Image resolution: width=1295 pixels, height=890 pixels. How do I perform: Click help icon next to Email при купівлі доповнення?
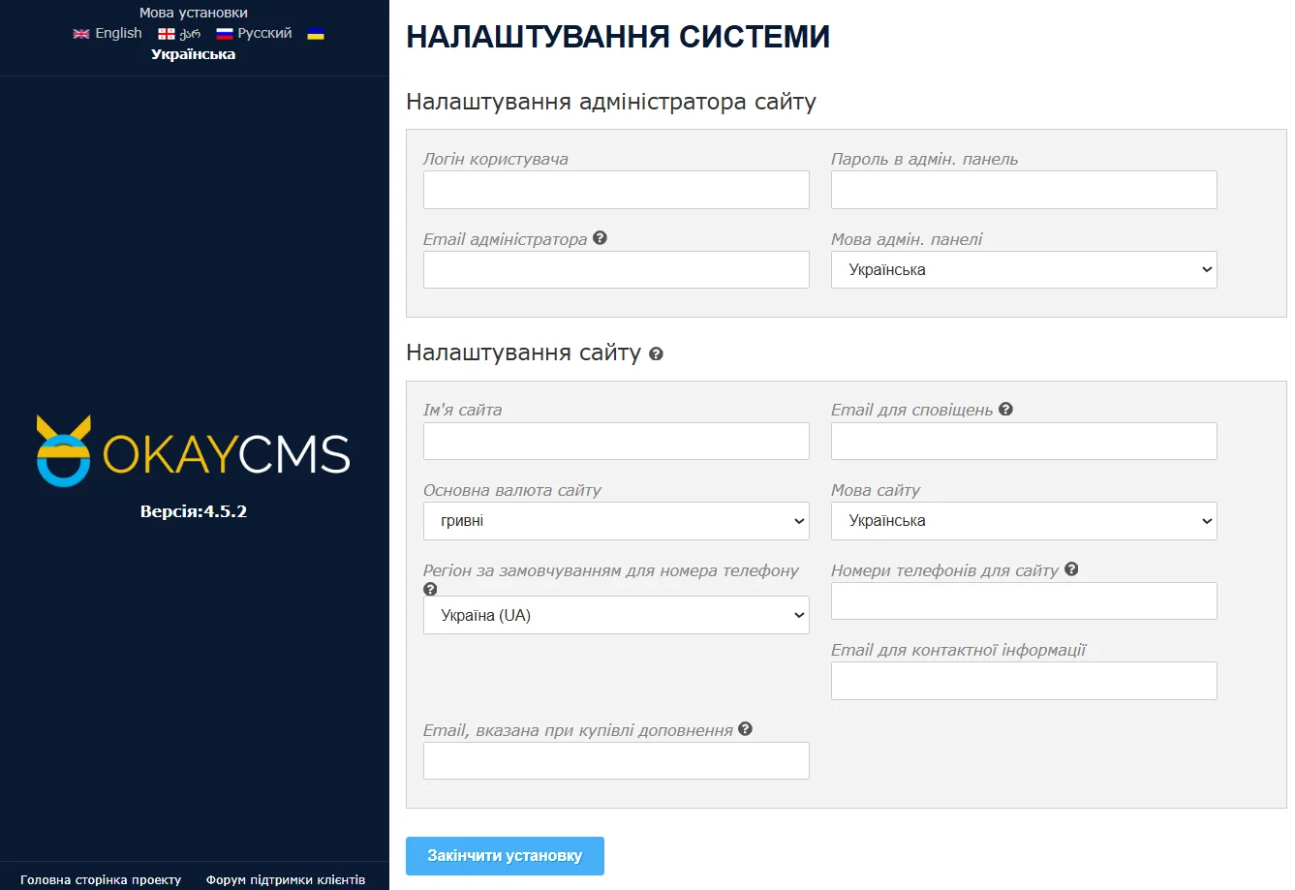point(745,728)
